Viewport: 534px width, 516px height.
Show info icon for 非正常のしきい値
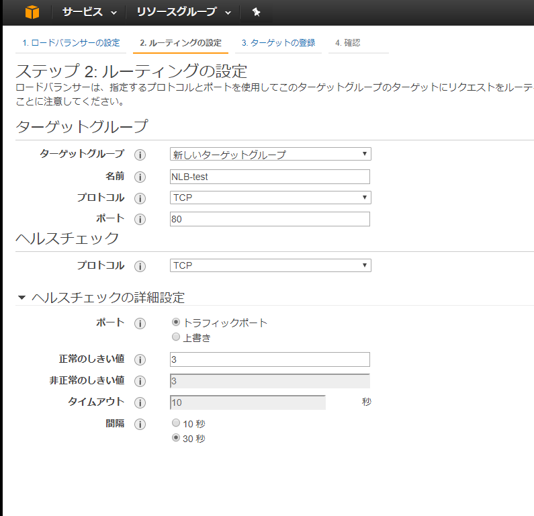(x=140, y=381)
